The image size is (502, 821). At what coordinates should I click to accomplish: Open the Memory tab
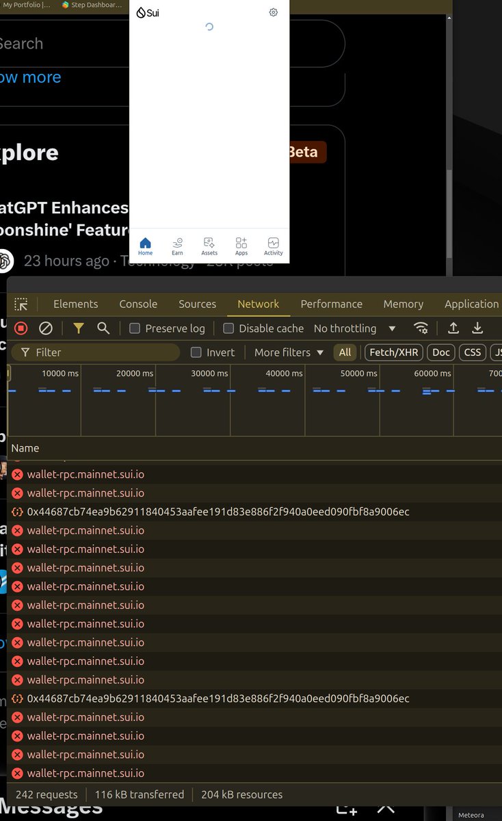403,304
